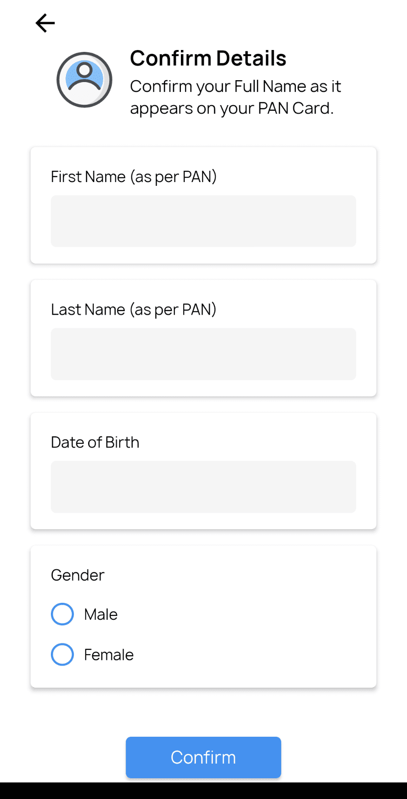Tap the "First Name (as per PAN)" label
Screen dimensions: 407x799
tap(134, 177)
